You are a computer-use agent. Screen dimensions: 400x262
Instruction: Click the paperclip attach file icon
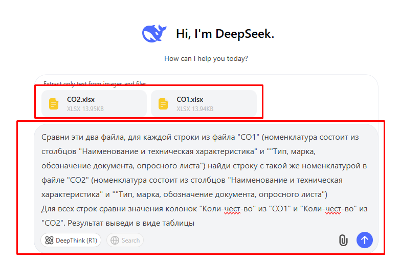343,240
